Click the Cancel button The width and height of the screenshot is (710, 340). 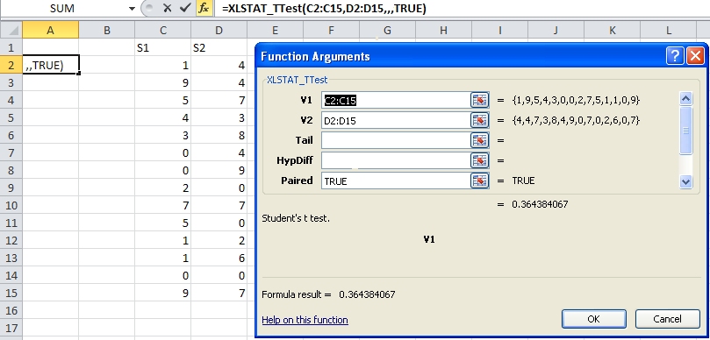(x=668, y=319)
